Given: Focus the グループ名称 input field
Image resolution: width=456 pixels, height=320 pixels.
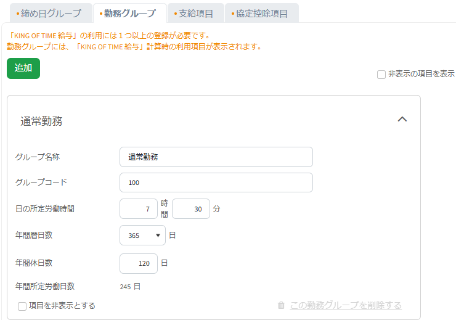Looking at the screenshot, I should [x=216, y=157].
